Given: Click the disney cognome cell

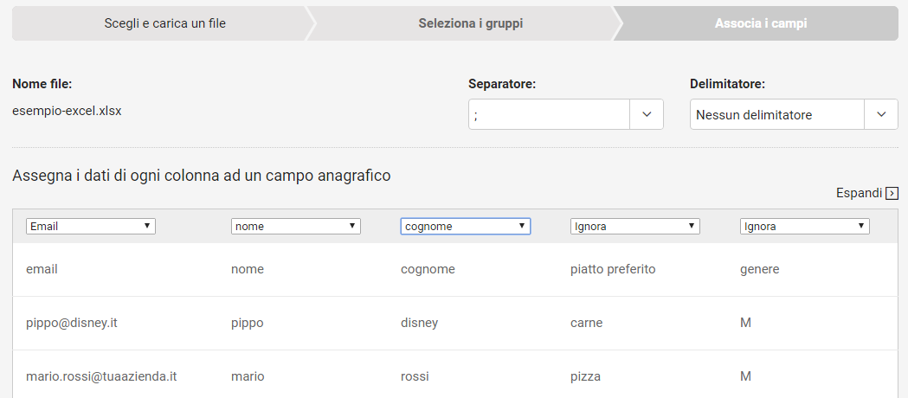Looking at the screenshot, I should tap(419, 323).
